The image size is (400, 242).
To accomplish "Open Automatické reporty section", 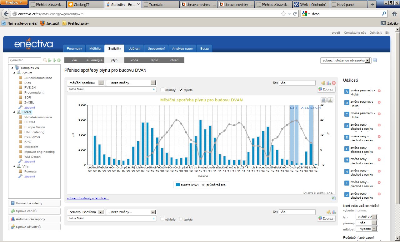I will coord(34,219).
